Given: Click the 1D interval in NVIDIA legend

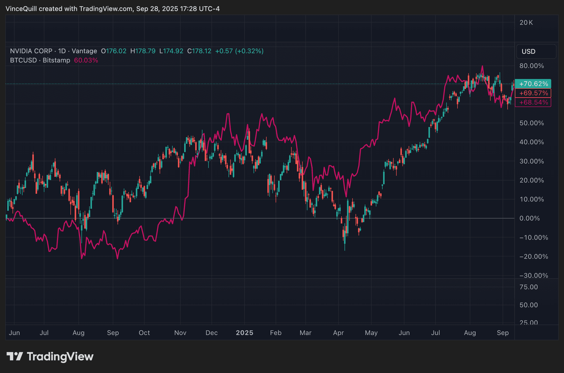Looking at the screenshot, I should pyautogui.click(x=62, y=51).
